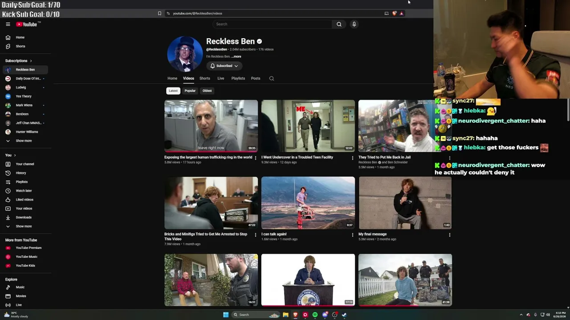
Task: Open the Brave Rewards triangle icon
Action: [401, 13]
